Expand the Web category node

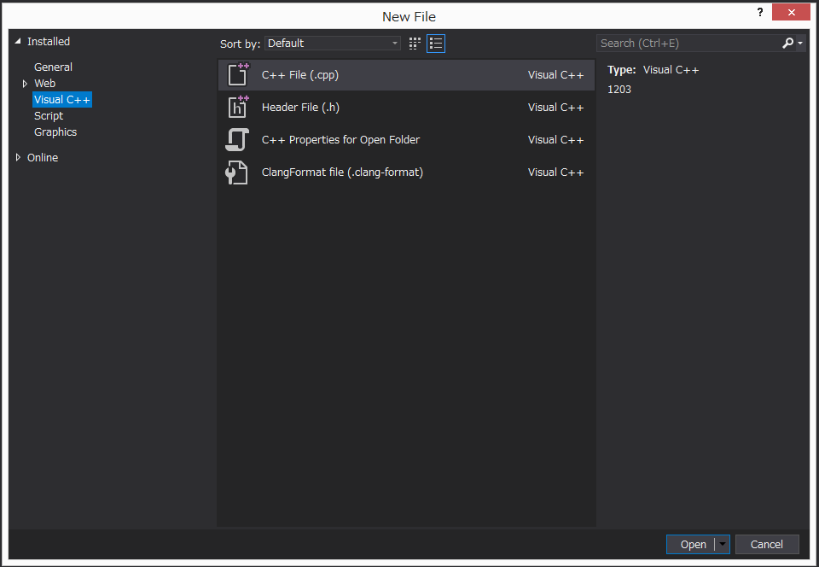click(25, 84)
